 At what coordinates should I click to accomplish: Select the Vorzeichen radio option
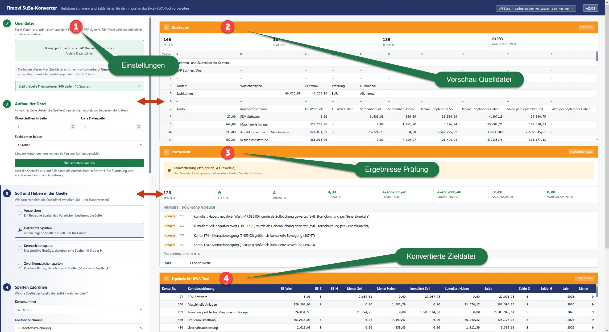[x=20, y=213]
